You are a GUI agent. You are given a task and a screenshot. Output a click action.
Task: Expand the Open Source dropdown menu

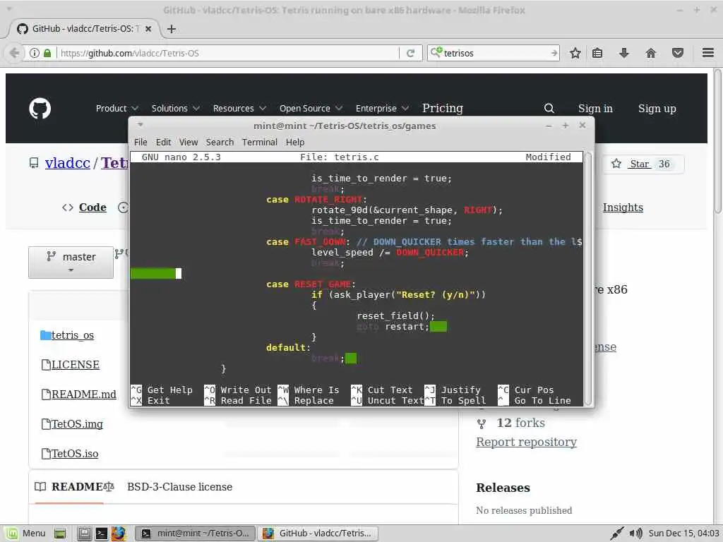[x=311, y=108]
